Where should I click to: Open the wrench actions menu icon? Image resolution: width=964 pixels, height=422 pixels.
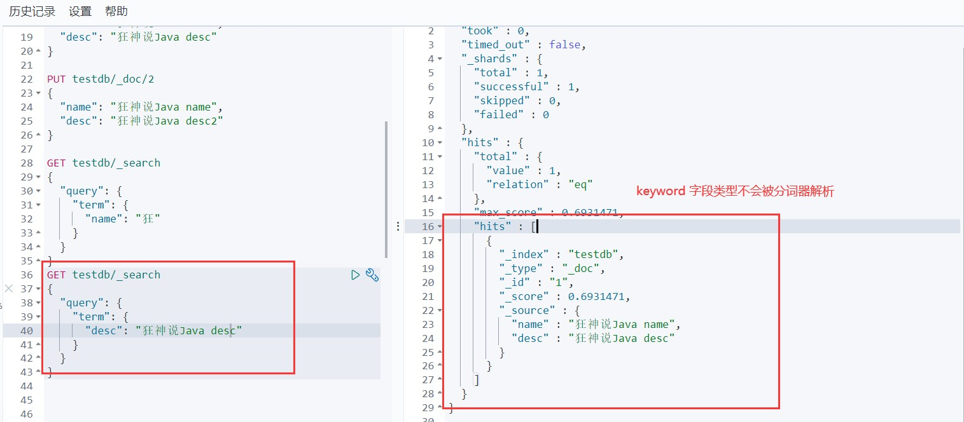372,275
